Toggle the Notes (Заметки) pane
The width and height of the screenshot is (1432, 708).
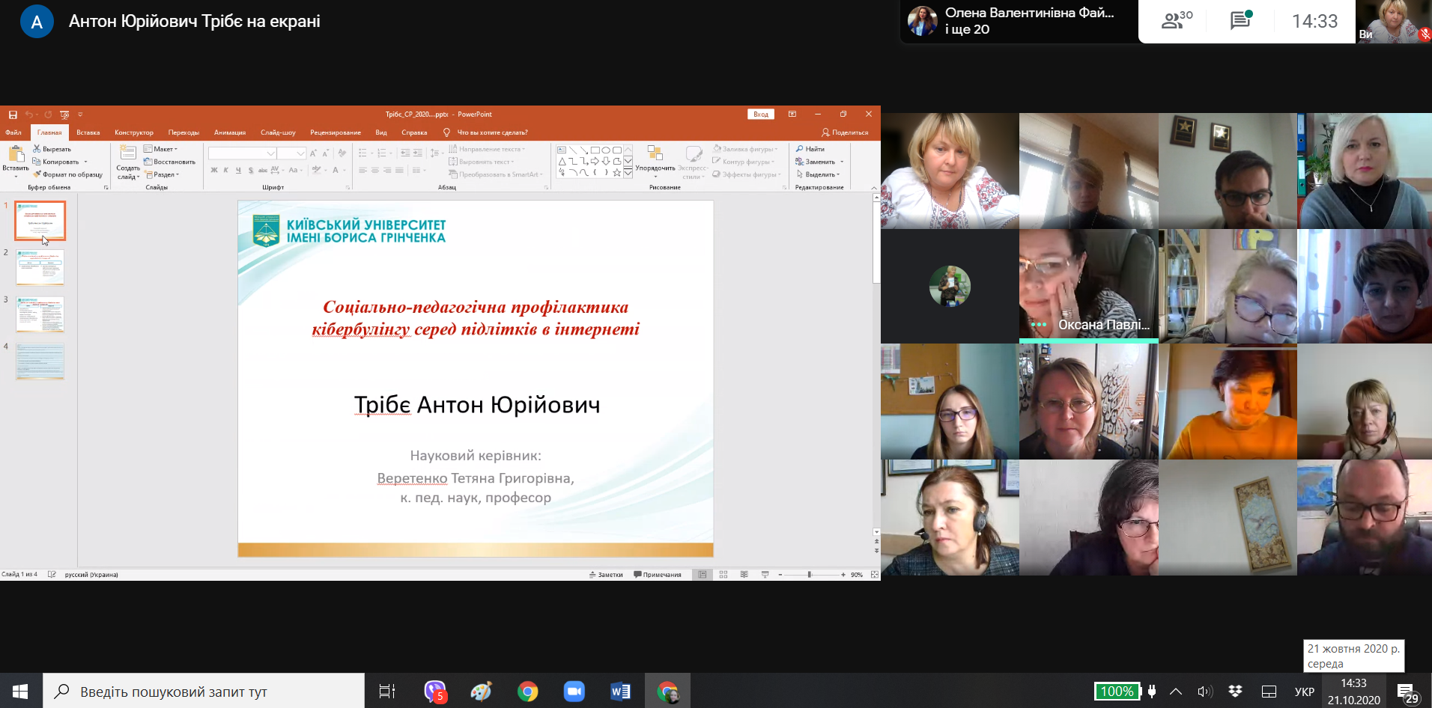606,575
